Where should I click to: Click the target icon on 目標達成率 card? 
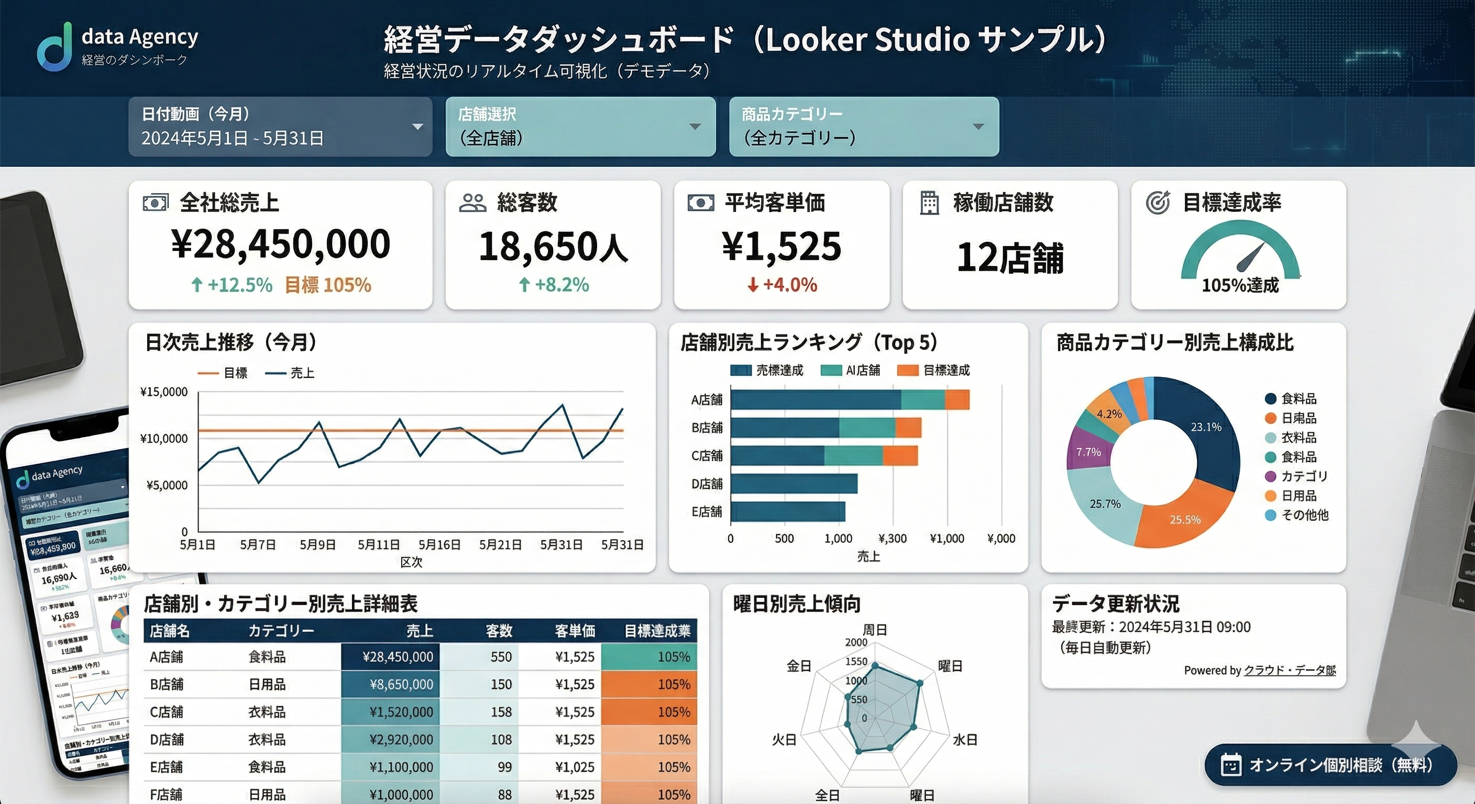(1158, 202)
